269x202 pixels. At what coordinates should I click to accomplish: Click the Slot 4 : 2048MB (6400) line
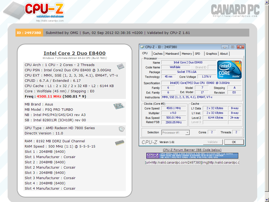point(45,183)
